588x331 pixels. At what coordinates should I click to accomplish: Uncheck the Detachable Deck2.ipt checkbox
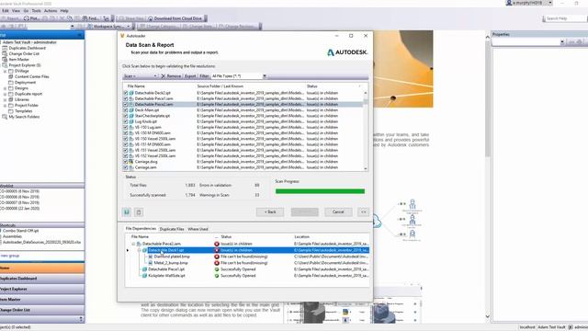125,93
